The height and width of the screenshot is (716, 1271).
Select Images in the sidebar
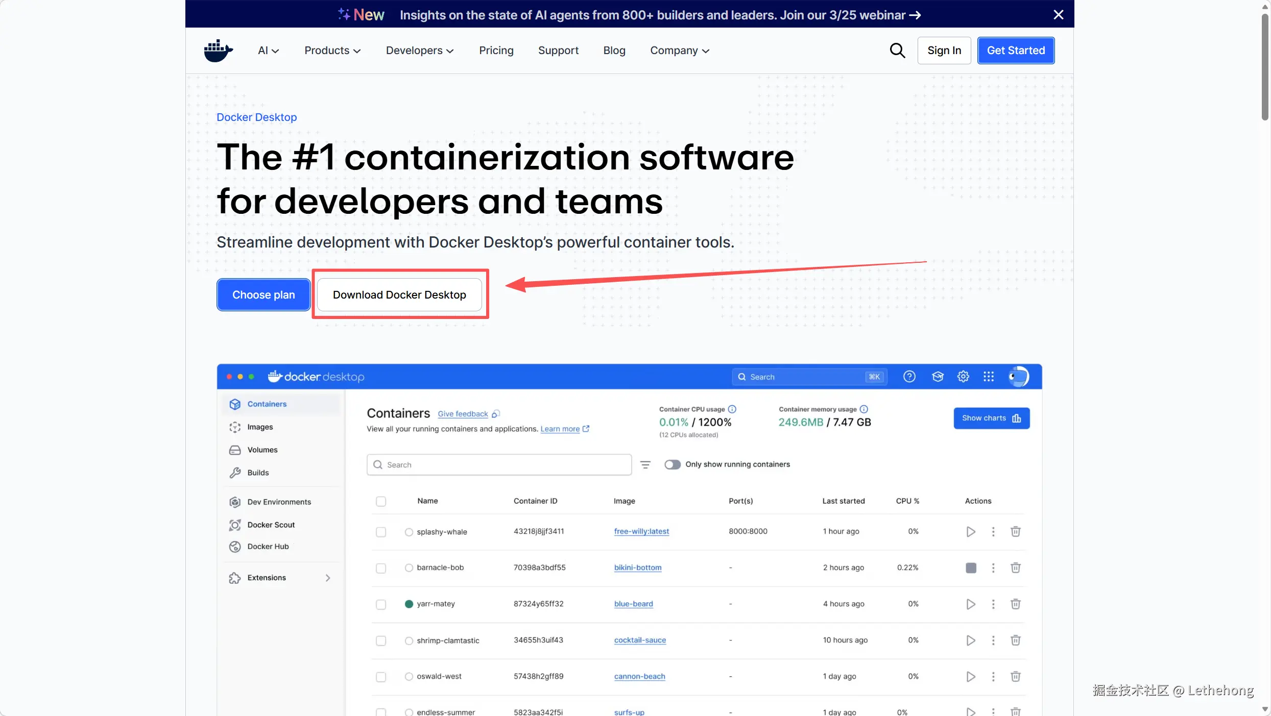[x=260, y=427]
